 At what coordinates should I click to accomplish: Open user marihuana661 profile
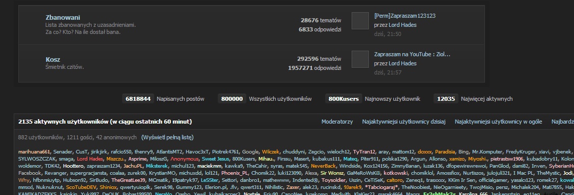(34, 151)
